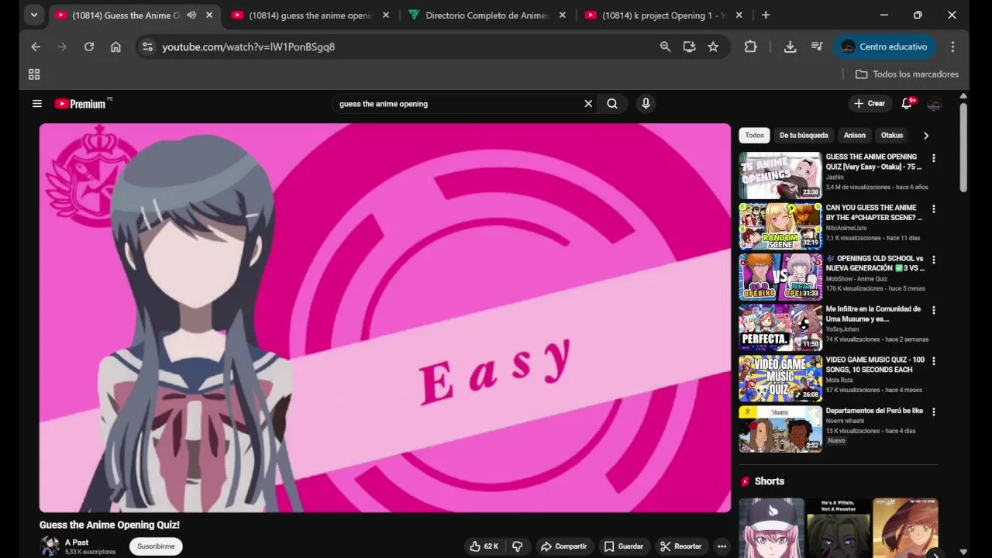This screenshot has width=992, height=558.
Task: Click Guardar to save video
Action: pyautogui.click(x=623, y=546)
